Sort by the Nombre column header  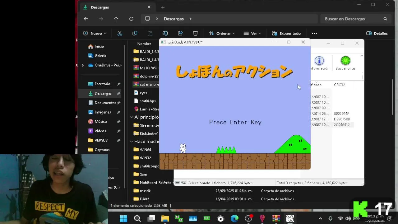click(144, 44)
